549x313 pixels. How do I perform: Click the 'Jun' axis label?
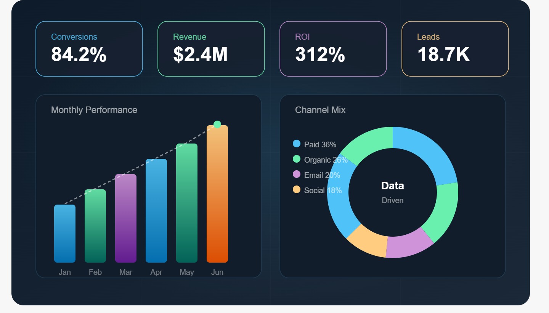217,272
